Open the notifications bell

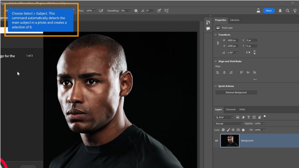(x=280, y=10)
